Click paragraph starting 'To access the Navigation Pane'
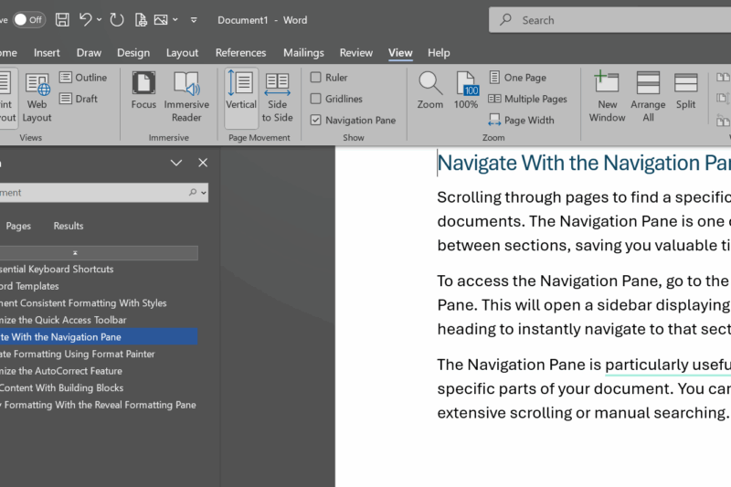The image size is (731, 487). click(584, 305)
